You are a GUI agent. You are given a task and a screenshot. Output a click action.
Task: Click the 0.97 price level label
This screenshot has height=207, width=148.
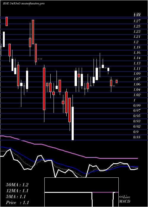(x=137, y=111)
